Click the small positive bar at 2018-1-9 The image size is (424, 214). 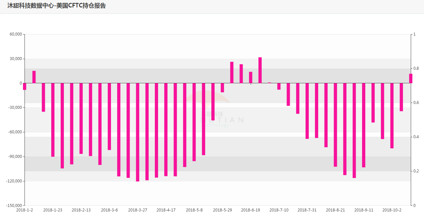coord(34,77)
